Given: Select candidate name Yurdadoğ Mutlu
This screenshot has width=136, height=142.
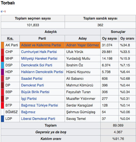Looking at the screenshot, I should pyautogui.click(x=78, y=58).
